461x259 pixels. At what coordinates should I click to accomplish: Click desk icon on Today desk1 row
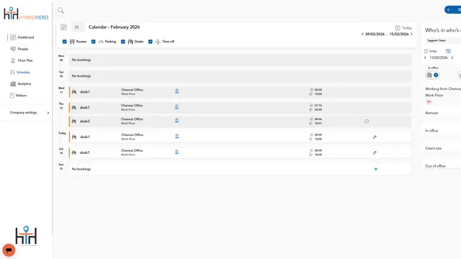74,137
